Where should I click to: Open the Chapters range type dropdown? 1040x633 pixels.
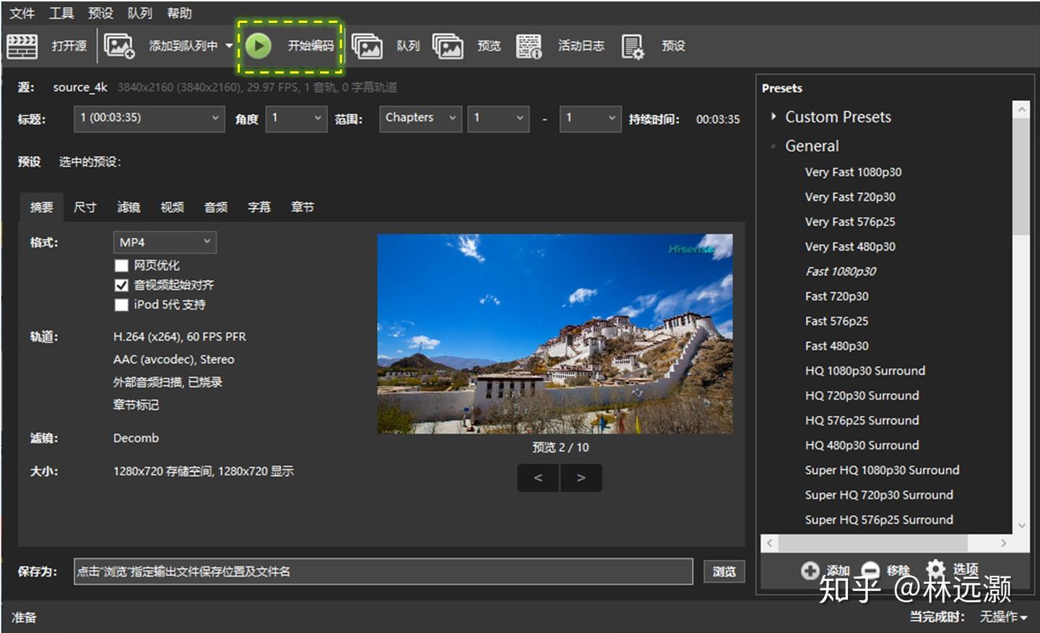tap(420, 118)
